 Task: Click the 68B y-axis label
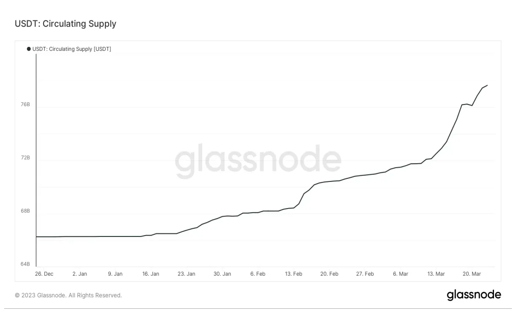[x=25, y=211]
